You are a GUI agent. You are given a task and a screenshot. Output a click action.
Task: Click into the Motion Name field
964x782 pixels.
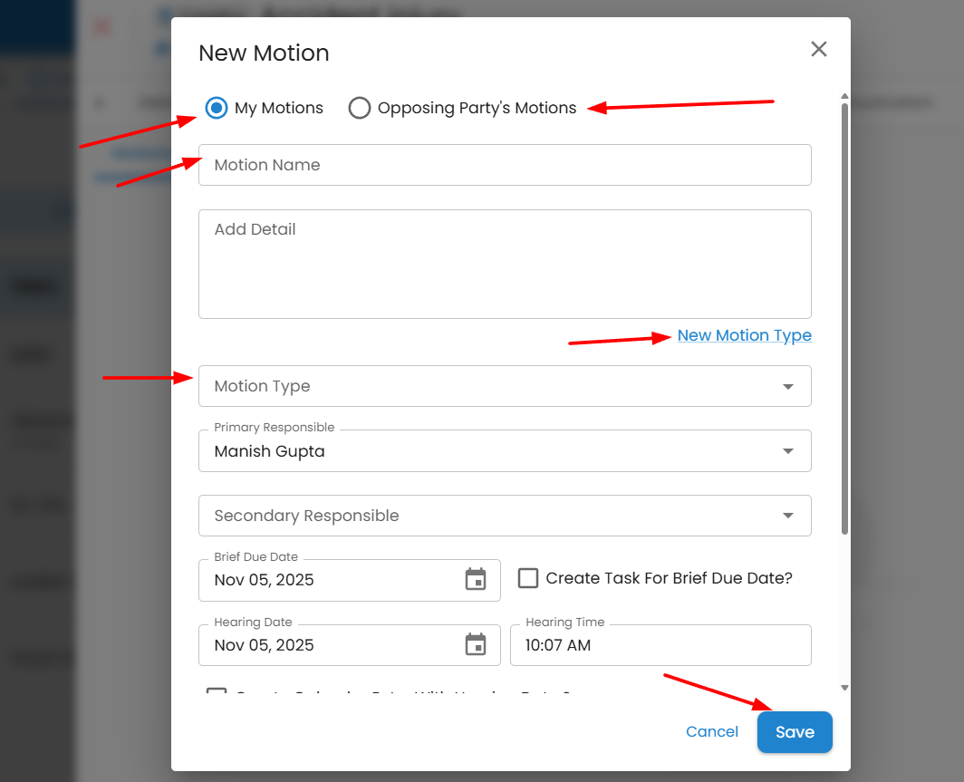tap(504, 165)
